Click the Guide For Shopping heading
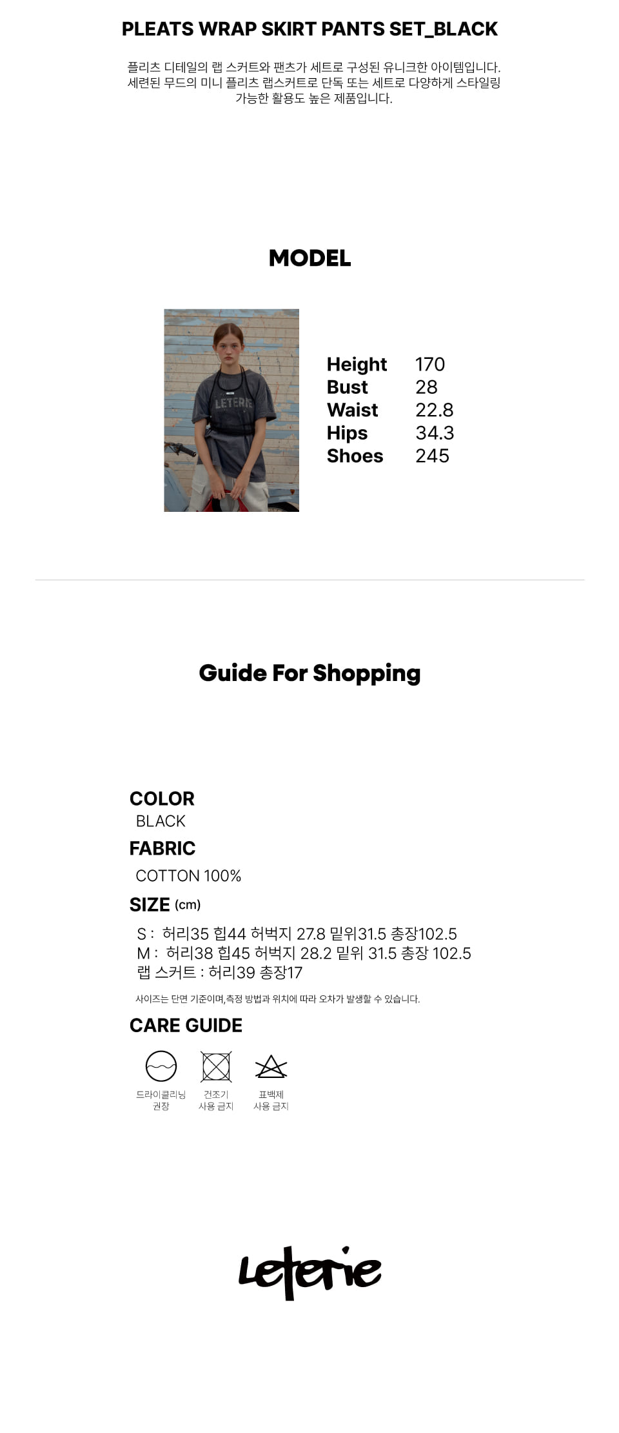619x1433 pixels. pyautogui.click(x=309, y=673)
